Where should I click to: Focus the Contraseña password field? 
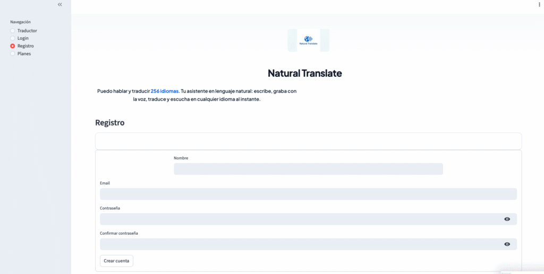coord(300,219)
